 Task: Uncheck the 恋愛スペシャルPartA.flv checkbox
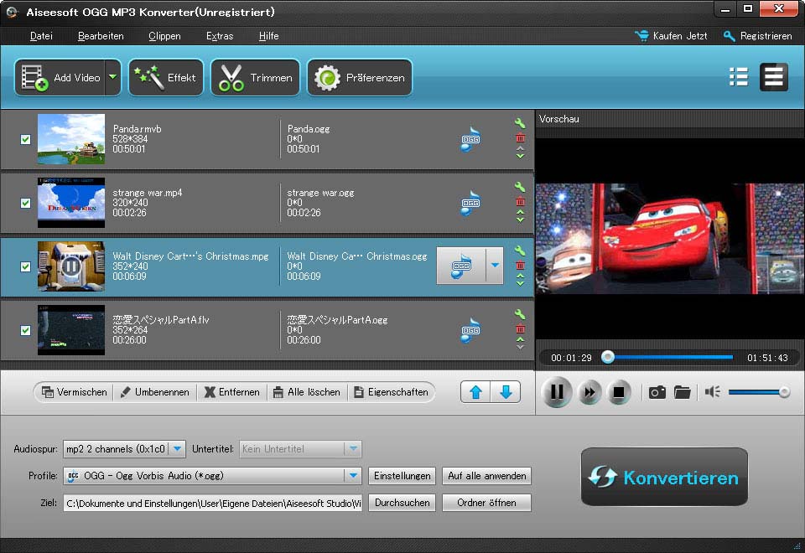point(25,330)
